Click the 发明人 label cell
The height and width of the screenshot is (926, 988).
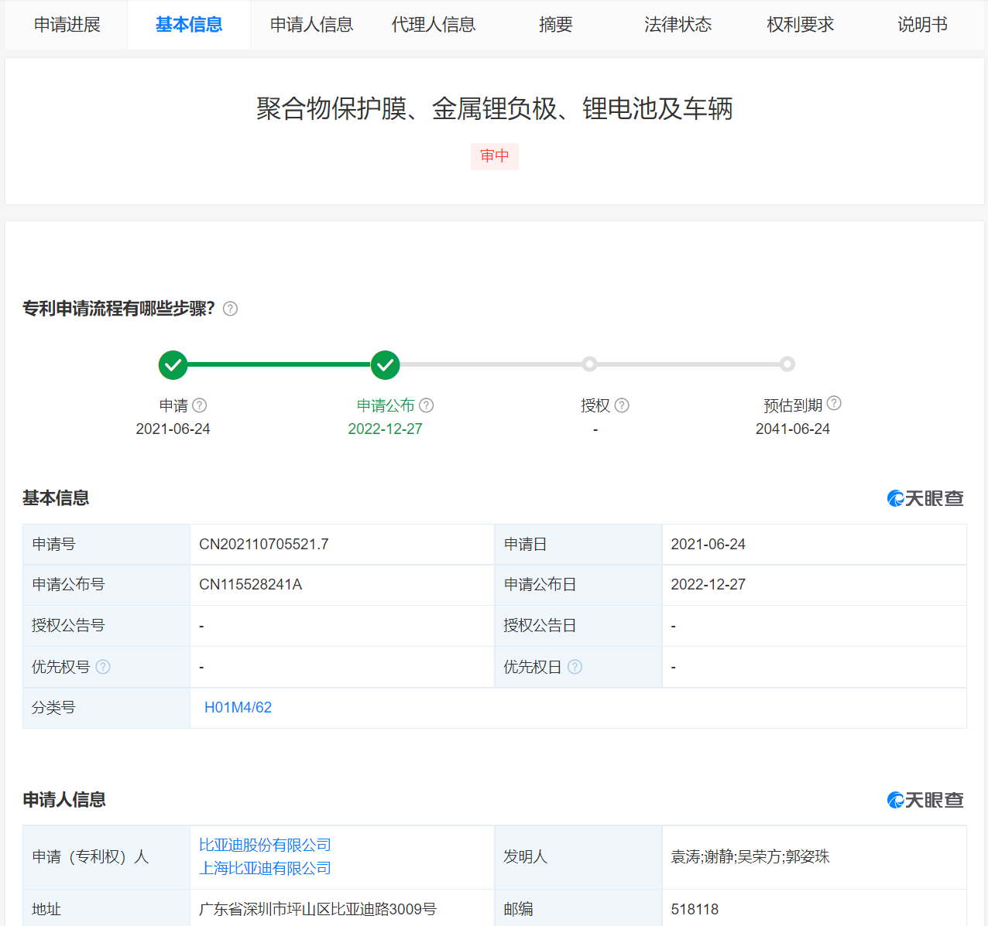[x=578, y=856]
